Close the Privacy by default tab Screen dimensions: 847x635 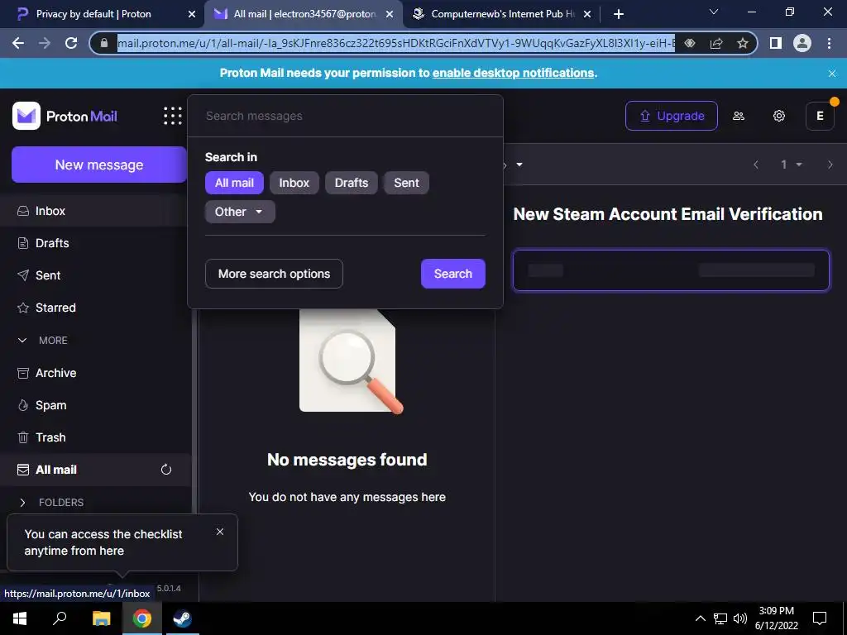point(192,14)
